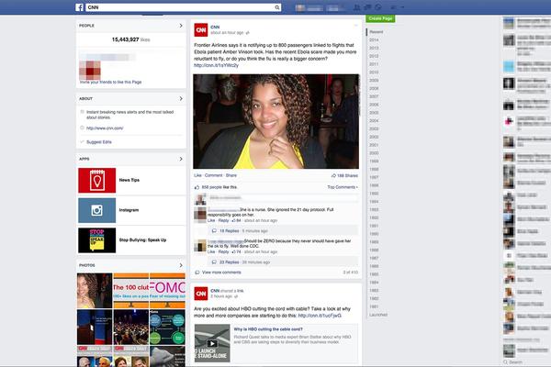
Task: Expand the Apps section chevron
Action: [x=181, y=159]
